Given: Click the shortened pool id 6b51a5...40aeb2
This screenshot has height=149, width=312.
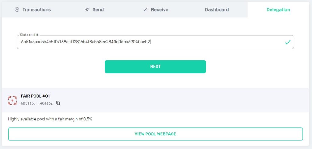Looking at the screenshot, I should tap(37, 103).
